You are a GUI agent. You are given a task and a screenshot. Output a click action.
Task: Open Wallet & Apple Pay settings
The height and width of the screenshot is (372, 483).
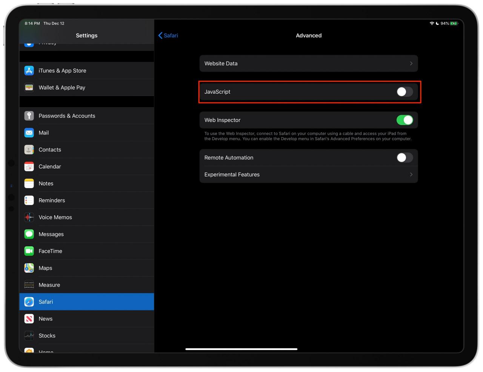click(x=87, y=88)
